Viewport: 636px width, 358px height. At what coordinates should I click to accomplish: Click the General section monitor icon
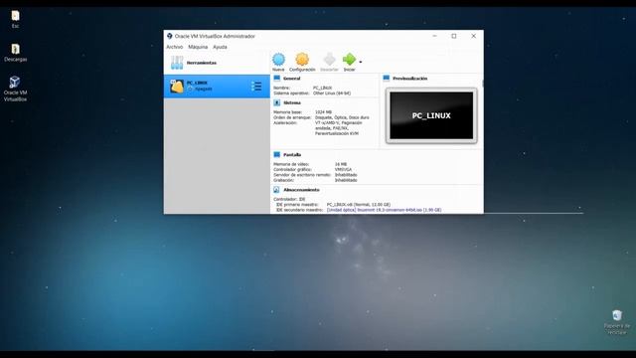coord(277,78)
